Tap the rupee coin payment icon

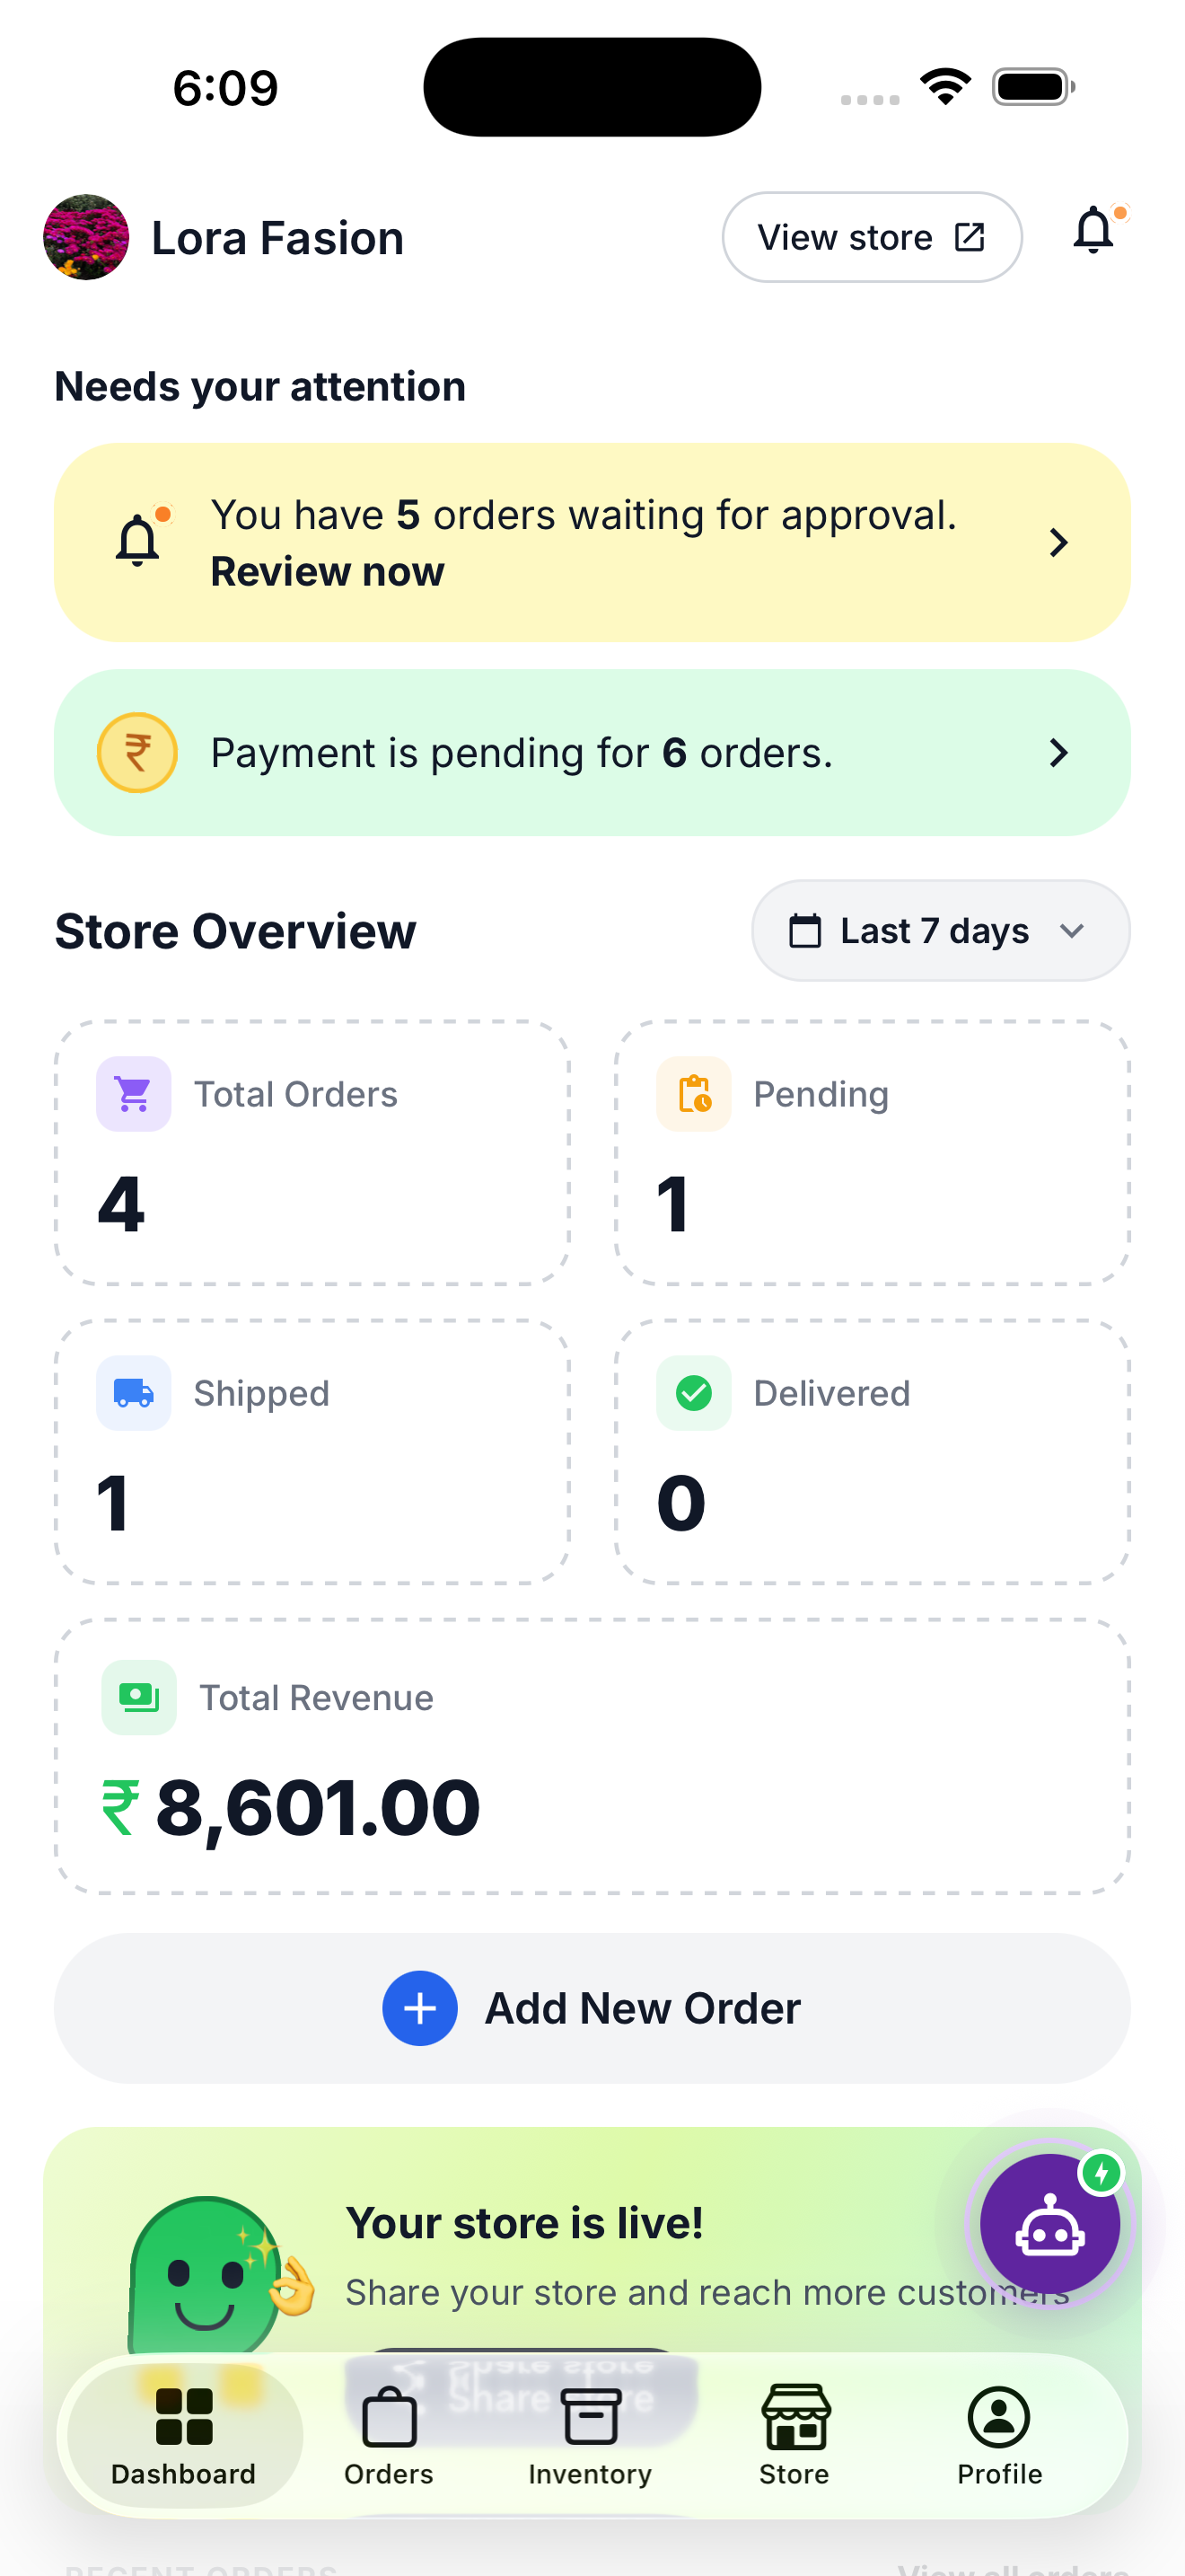[x=136, y=752]
